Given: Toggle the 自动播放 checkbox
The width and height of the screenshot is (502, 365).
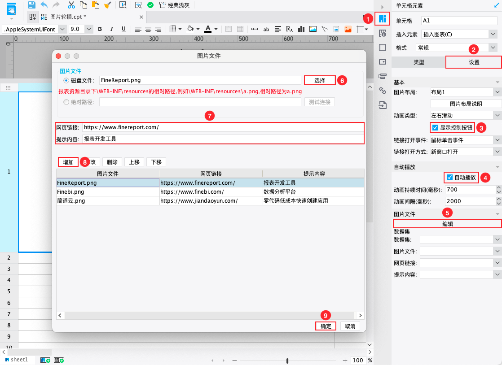Looking at the screenshot, I should 449,178.
